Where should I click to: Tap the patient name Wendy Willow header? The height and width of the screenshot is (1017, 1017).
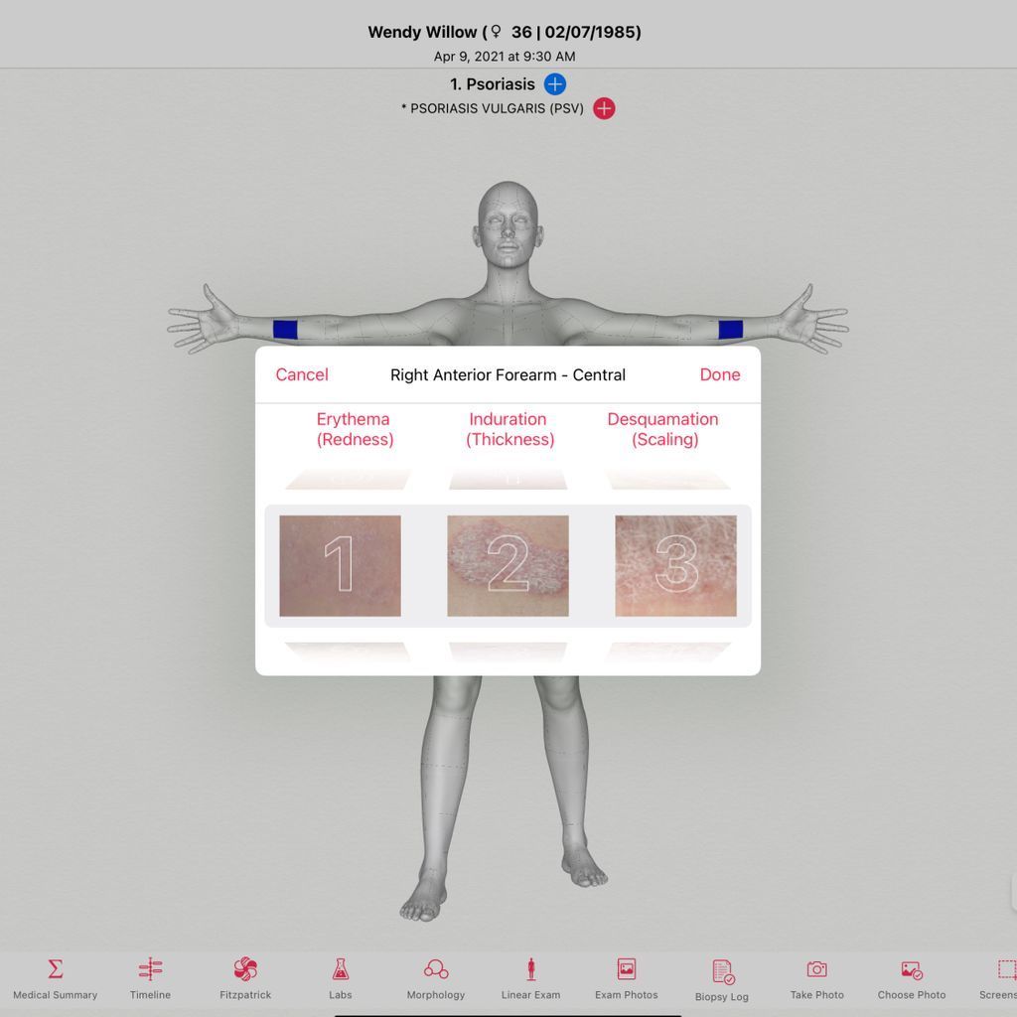pos(505,32)
